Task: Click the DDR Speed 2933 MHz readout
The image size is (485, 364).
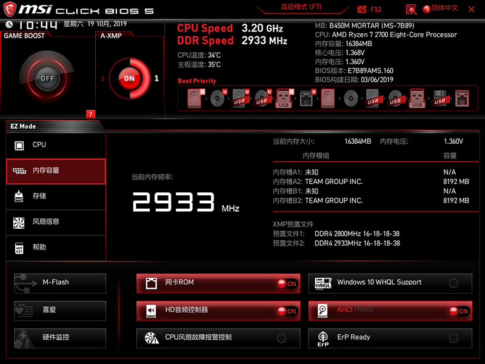Action: click(x=232, y=41)
